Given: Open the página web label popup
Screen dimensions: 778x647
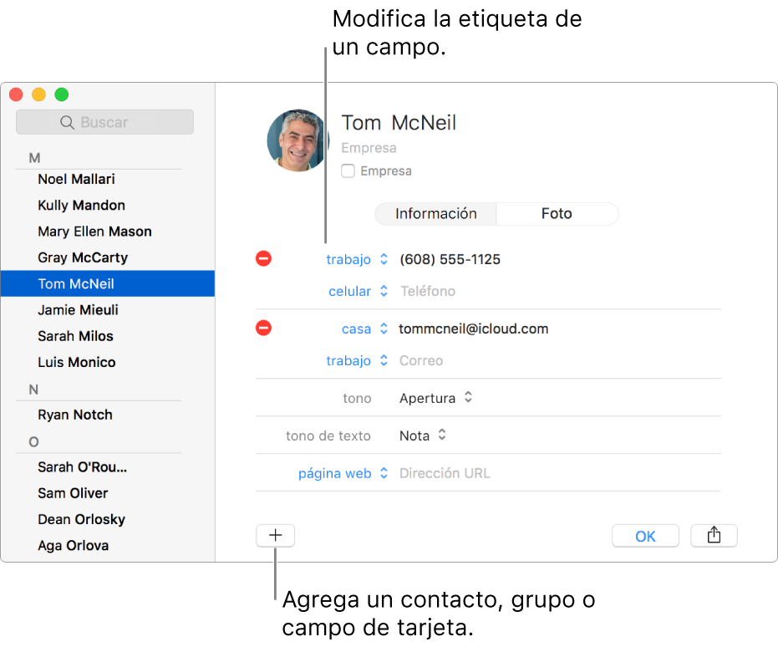Looking at the screenshot, I should [x=343, y=473].
